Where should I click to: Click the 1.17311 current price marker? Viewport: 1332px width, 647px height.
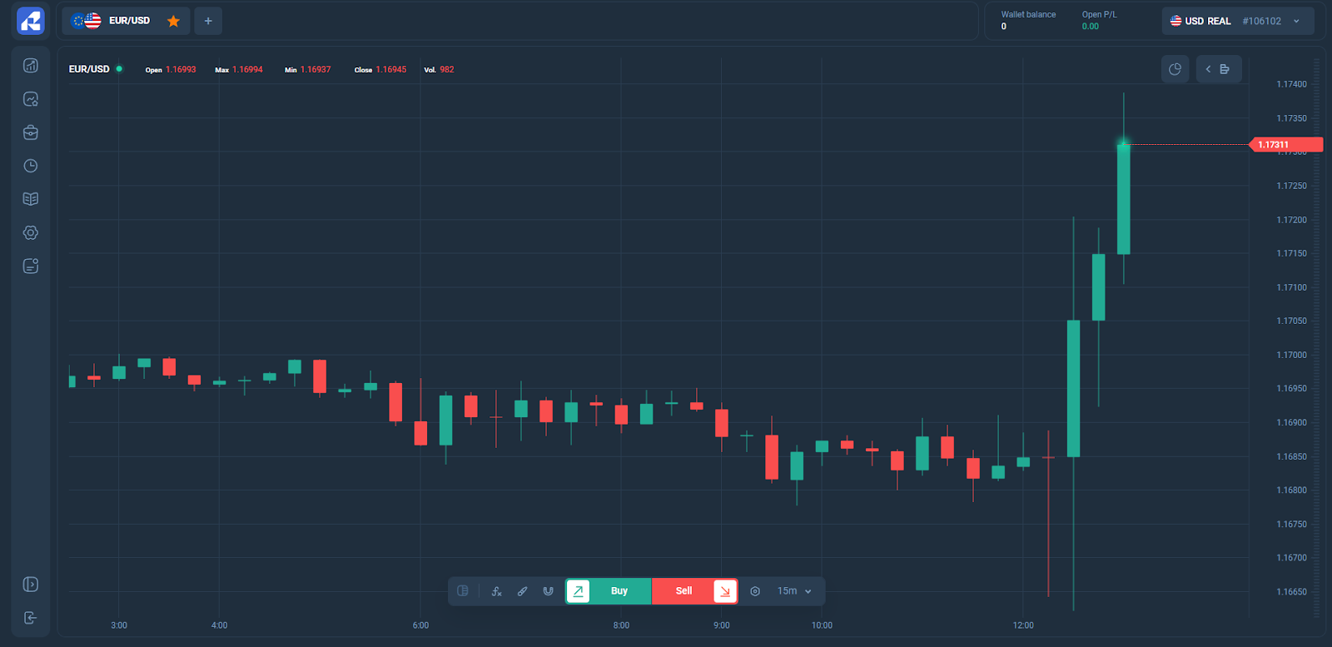point(1285,145)
